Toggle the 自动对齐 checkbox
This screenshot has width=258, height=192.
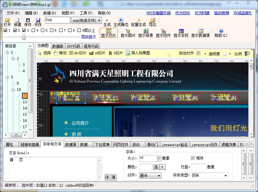199,53
